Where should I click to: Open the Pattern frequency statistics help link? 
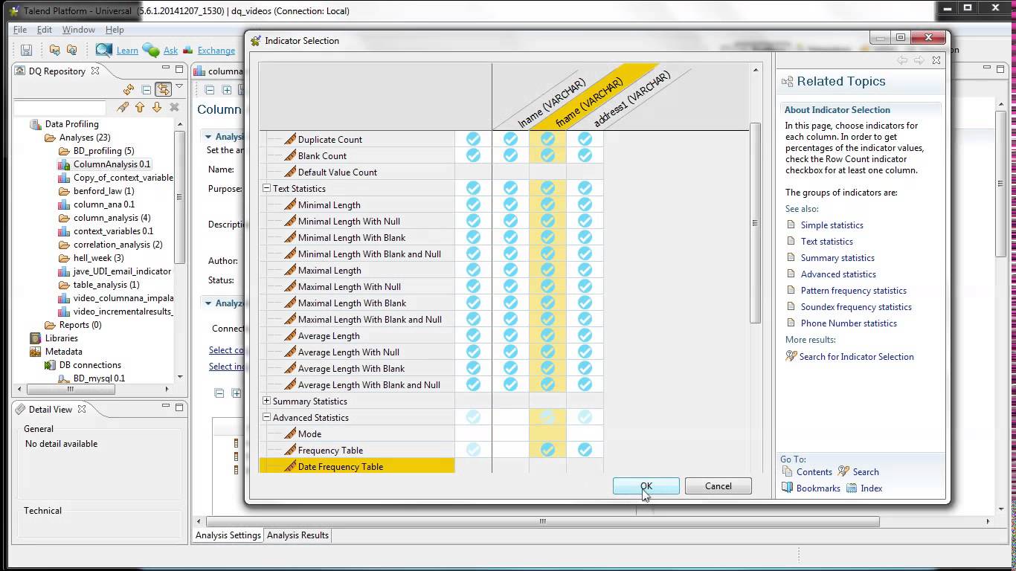coord(854,290)
